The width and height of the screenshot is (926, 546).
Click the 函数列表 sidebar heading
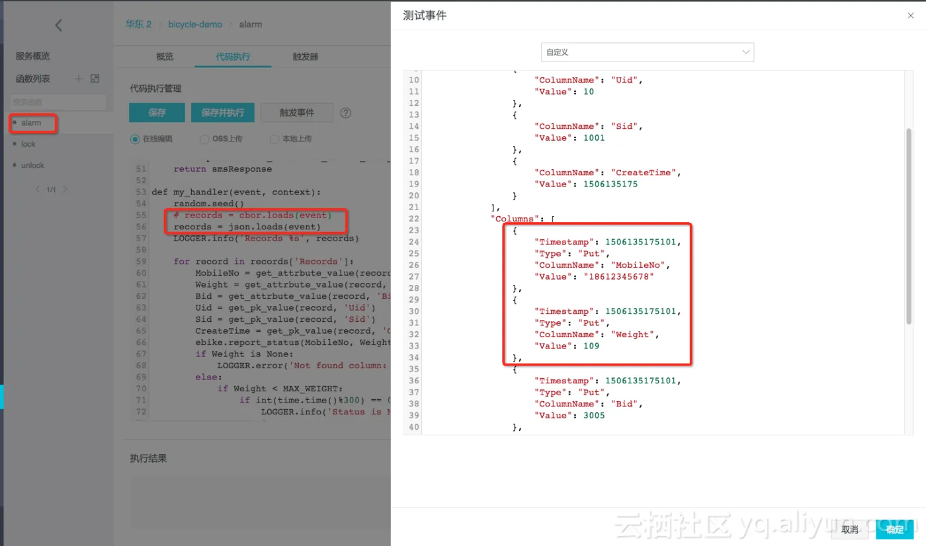[33, 79]
